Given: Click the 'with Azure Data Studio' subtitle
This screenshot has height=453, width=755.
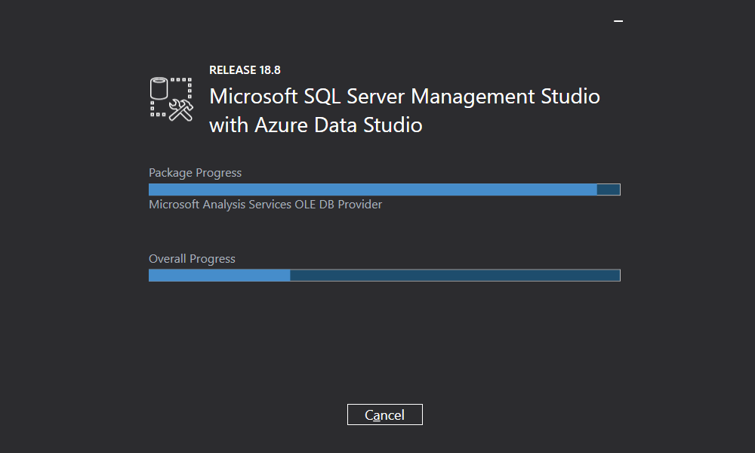Looking at the screenshot, I should click(x=316, y=125).
